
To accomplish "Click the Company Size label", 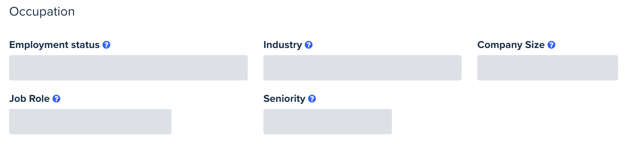I will 511,45.
